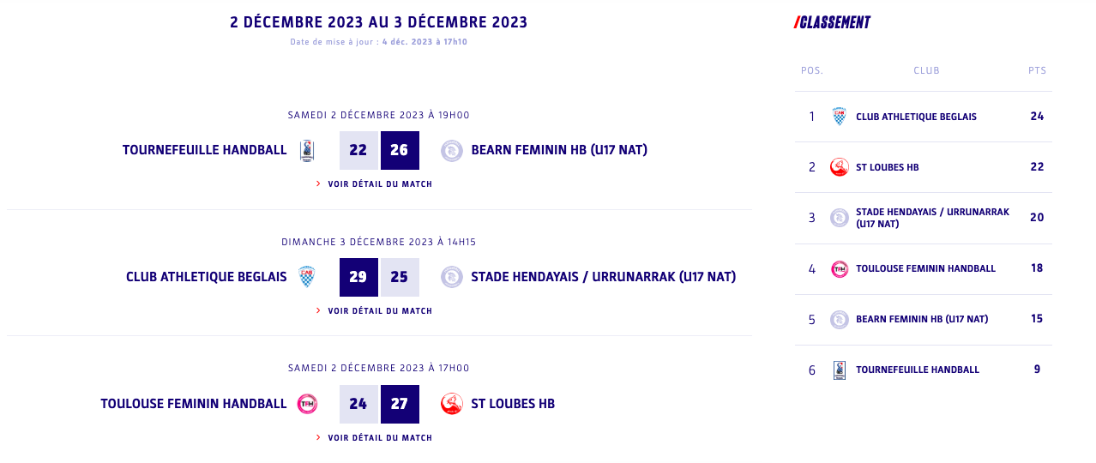Click St Loubes HB logo in match row
The height and width of the screenshot is (463, 1096).
[452, 404]
